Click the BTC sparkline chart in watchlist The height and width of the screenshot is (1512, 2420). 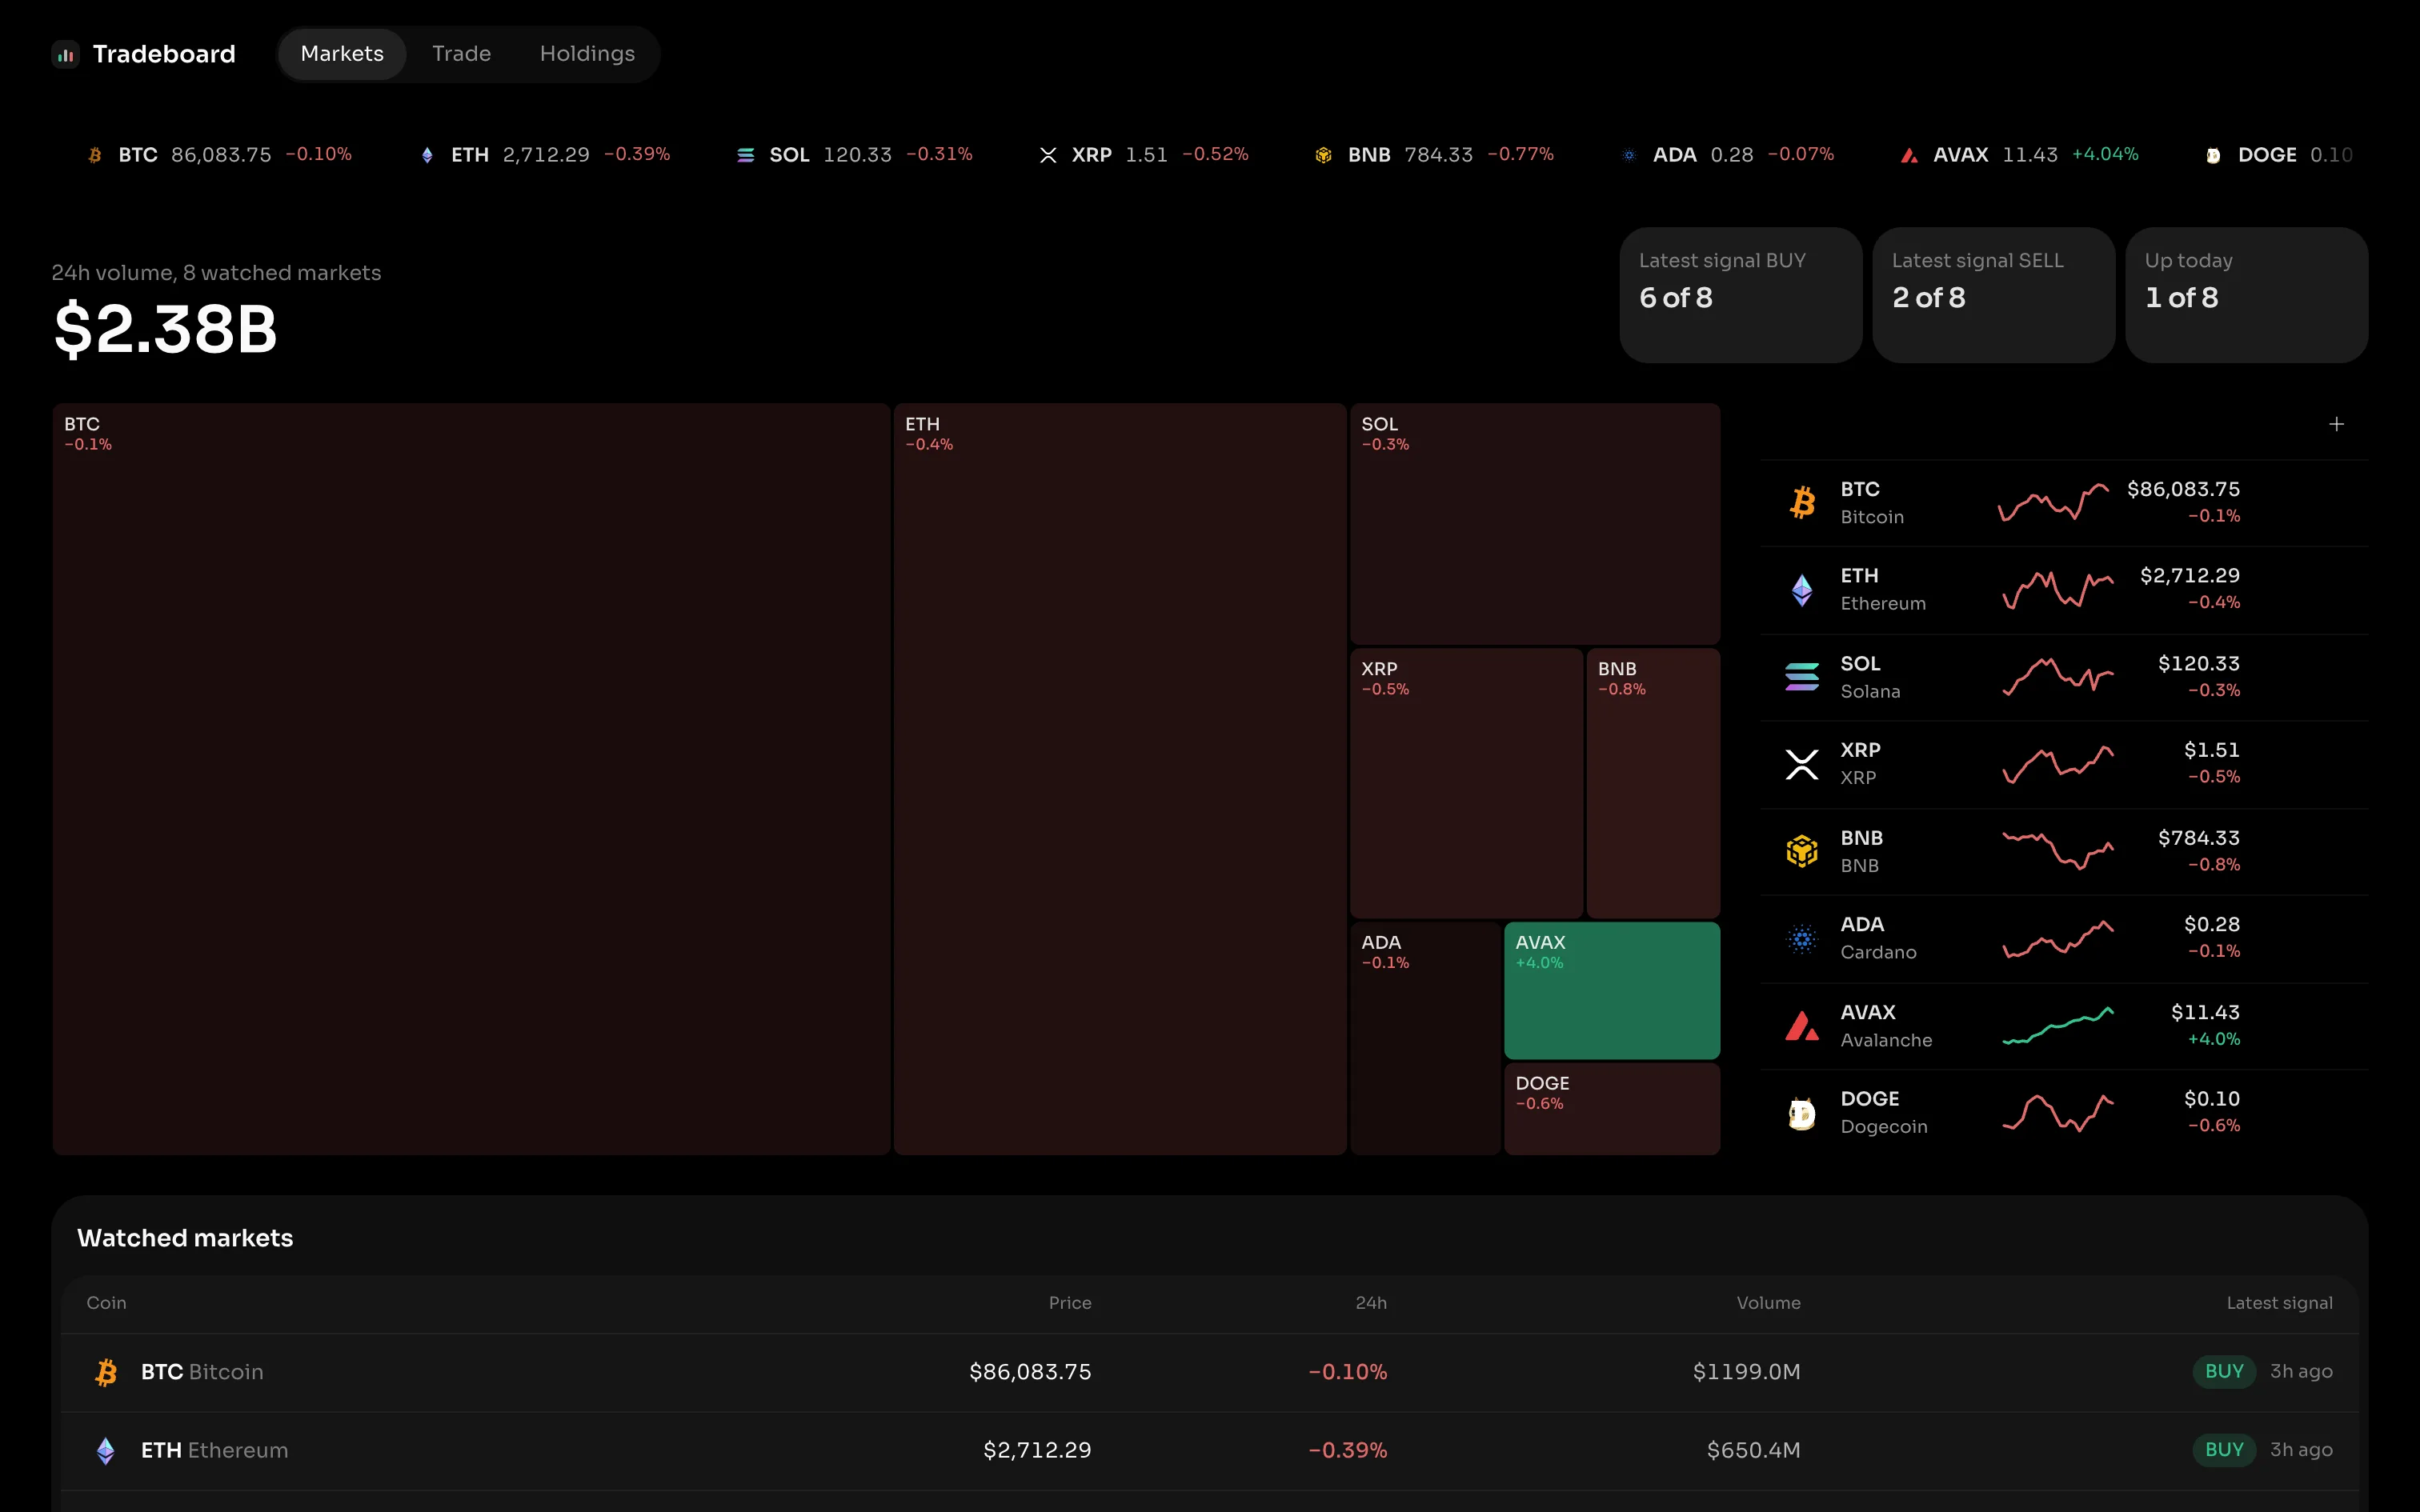[2054, 502]
